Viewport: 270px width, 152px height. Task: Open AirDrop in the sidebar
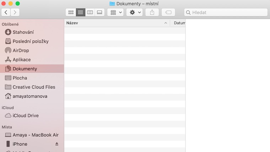coord(32,50)
